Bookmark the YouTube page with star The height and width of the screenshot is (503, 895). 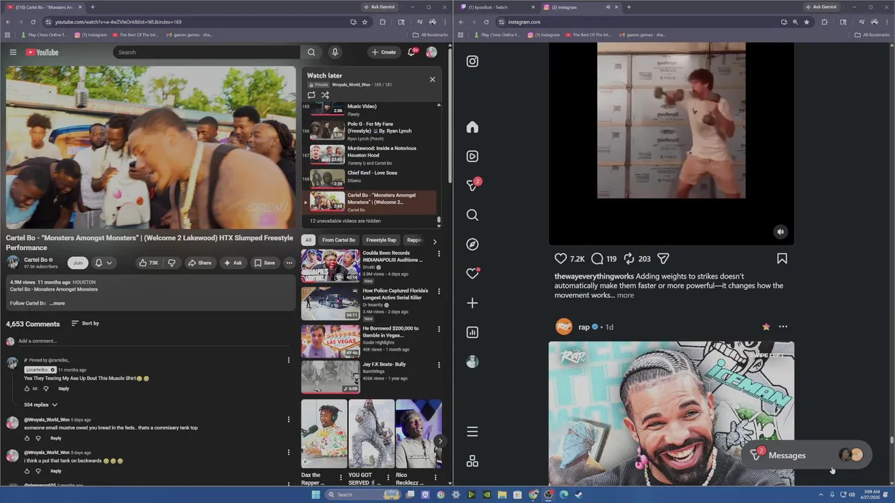[x=365, y=22]
